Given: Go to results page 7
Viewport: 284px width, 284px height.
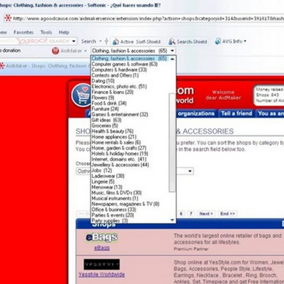Looking at the screenshot, I should [x=191, y=214].
